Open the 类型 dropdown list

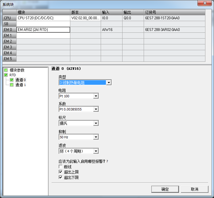109,83
